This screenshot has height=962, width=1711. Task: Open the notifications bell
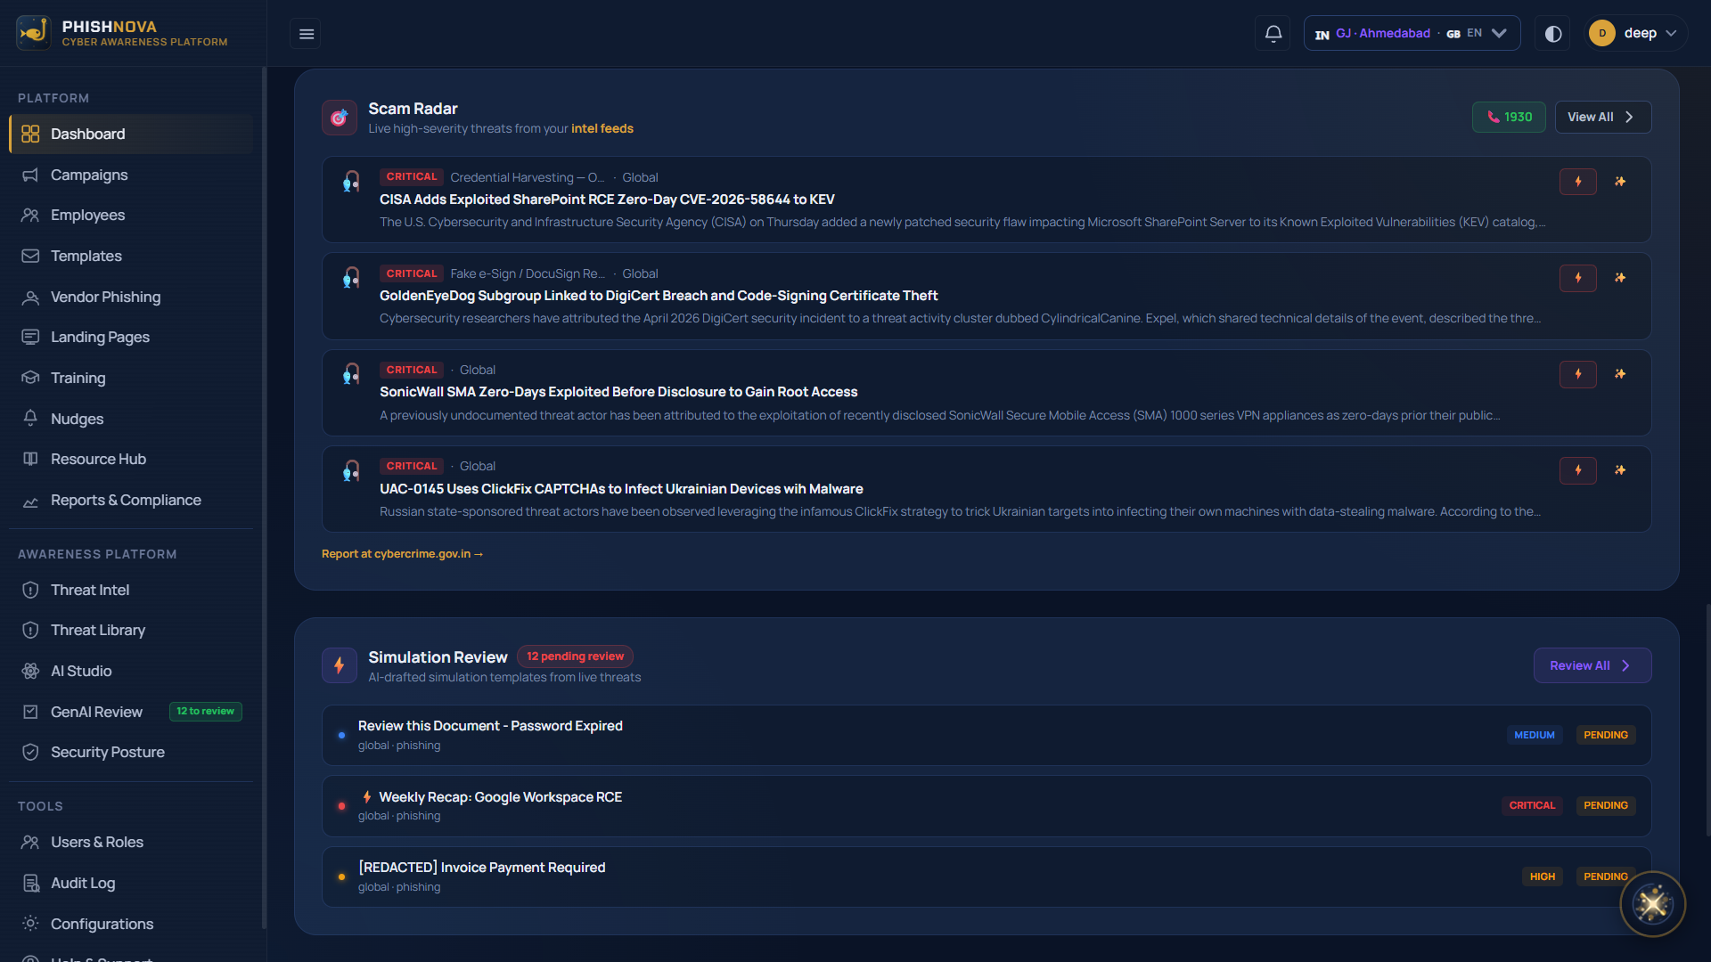1273,34
